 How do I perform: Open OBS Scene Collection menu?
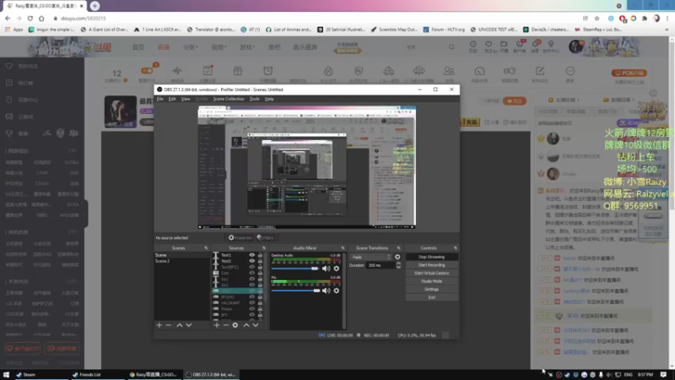click(229, 99)
